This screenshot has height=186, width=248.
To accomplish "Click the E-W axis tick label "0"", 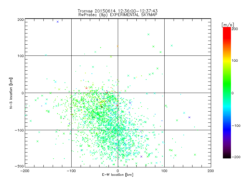I will pos(118,171).
